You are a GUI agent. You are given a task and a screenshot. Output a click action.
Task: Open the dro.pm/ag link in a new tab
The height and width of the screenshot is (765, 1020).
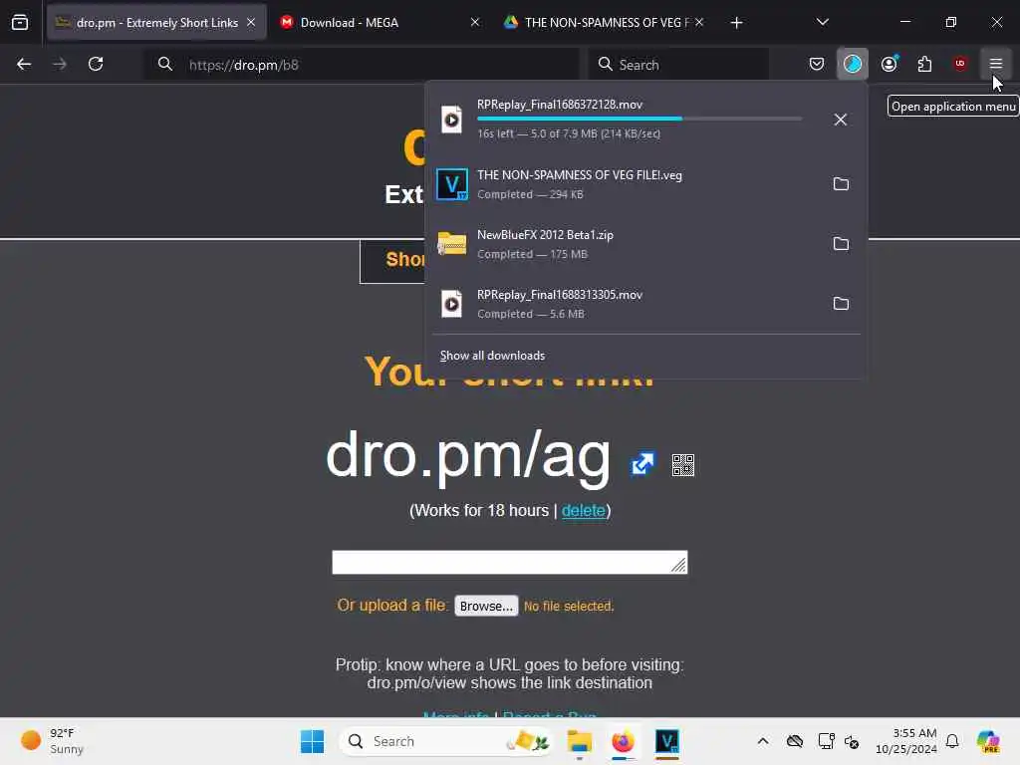[642, 464]
